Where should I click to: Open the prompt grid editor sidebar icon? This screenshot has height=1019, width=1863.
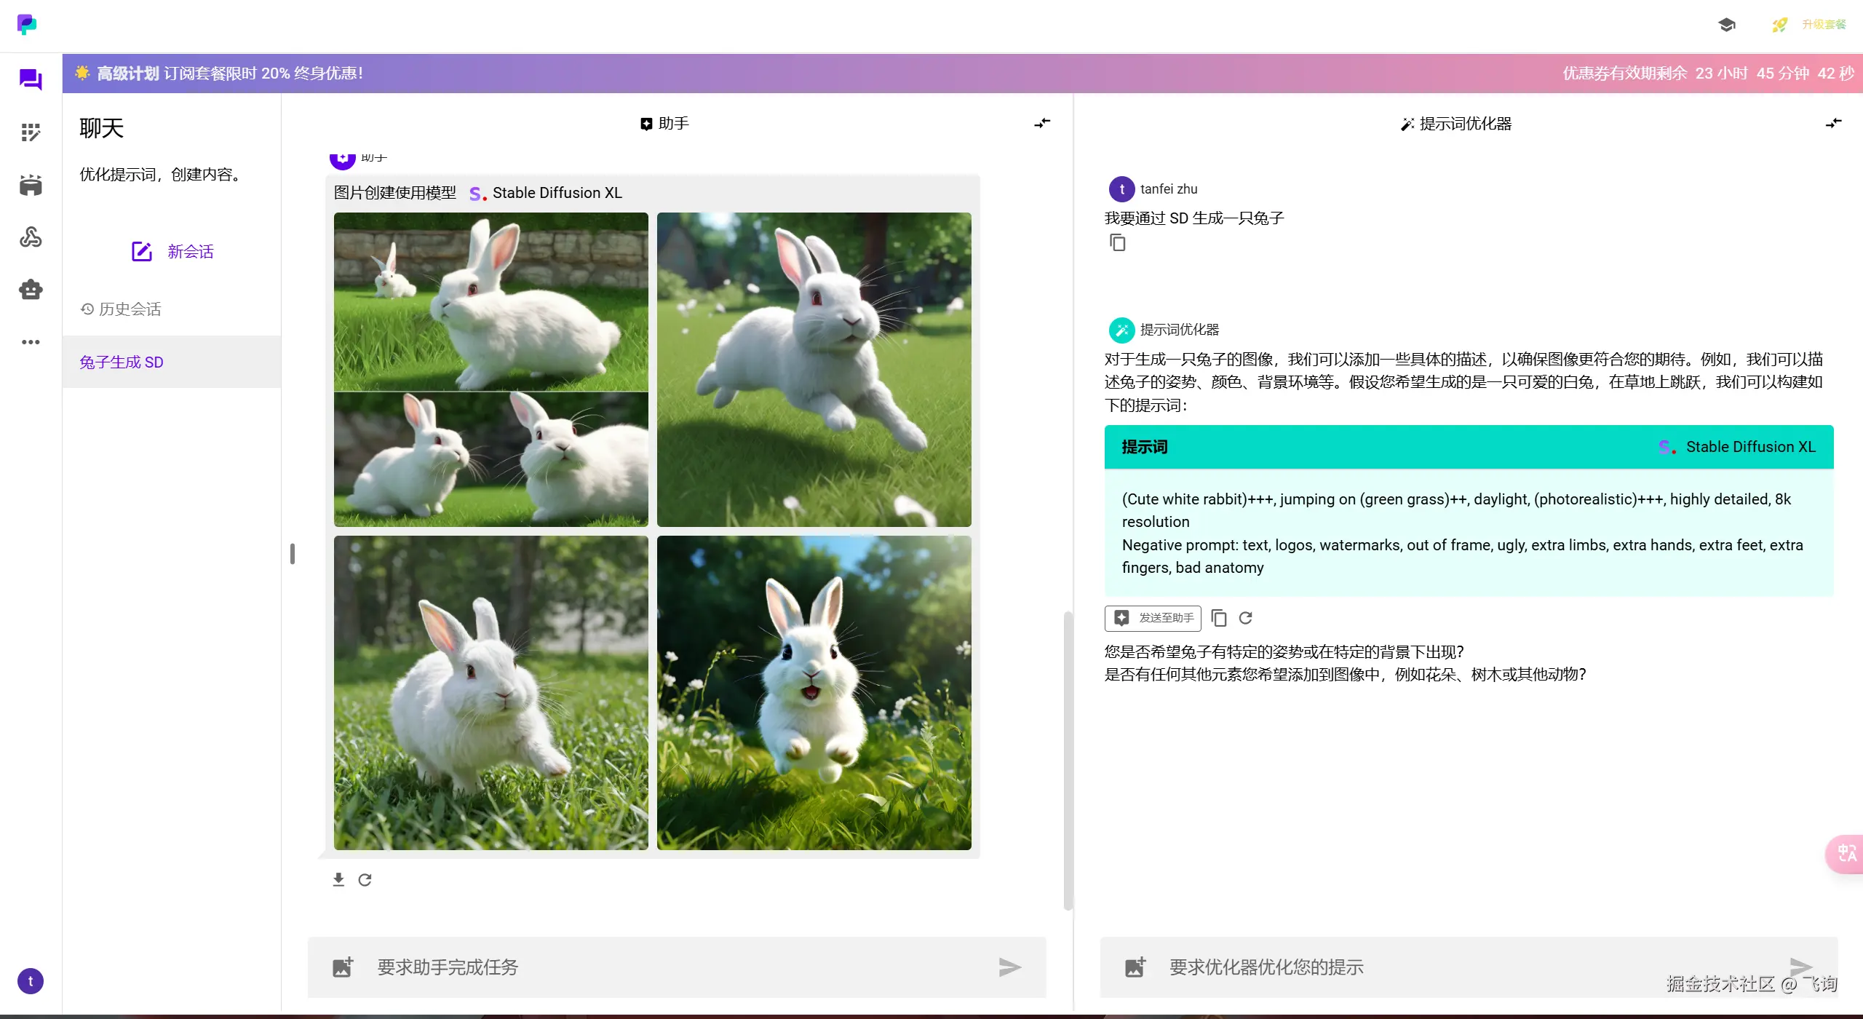[31, 132]
